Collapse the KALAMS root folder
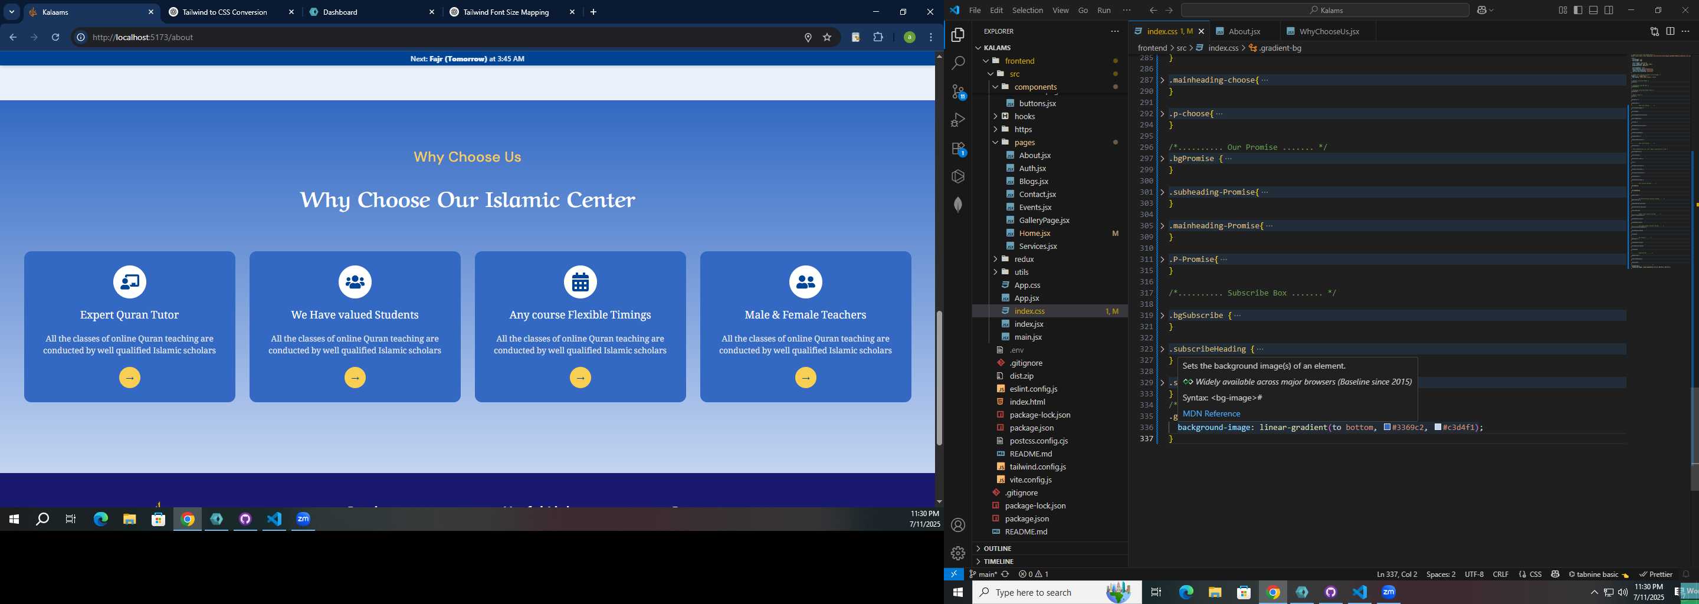This screenshot has height=604, width=1699. point(978,47)
